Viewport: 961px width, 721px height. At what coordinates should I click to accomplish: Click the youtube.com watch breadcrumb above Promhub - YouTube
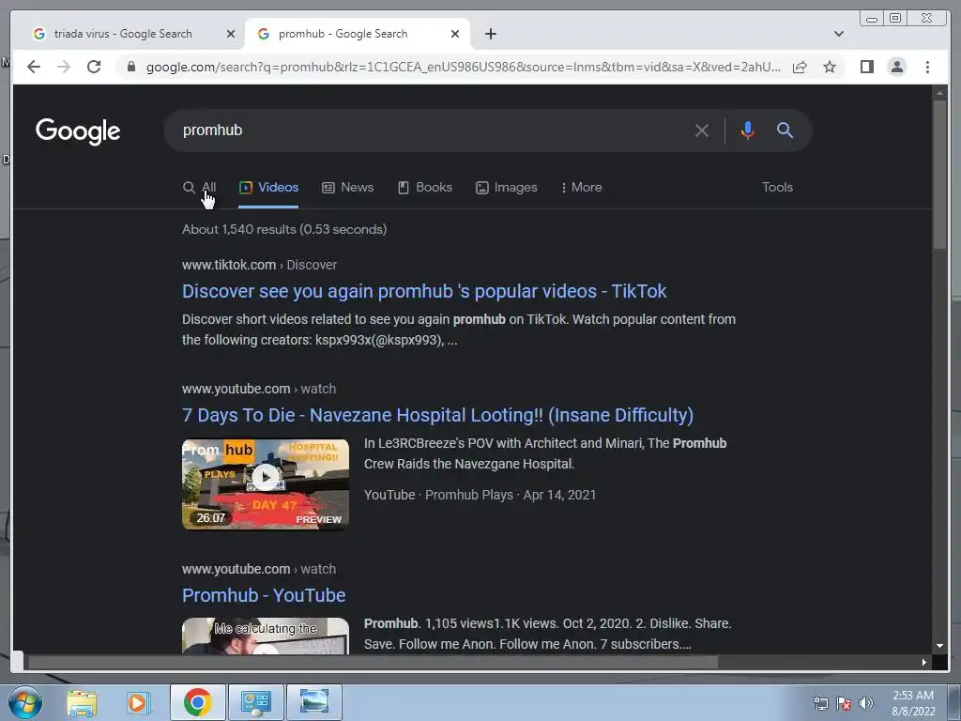point(259,569)
